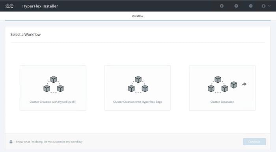Open the settings gear icon

pos(263,6)
